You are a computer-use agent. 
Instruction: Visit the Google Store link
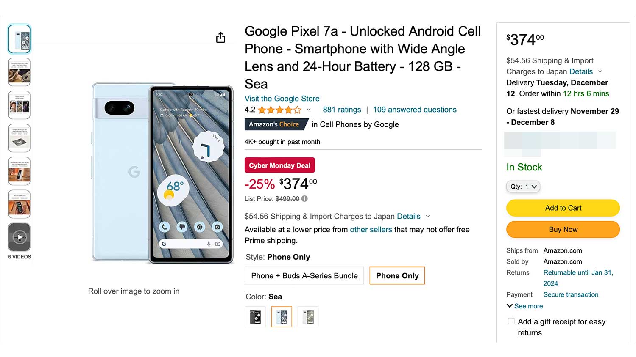[282, 99]
